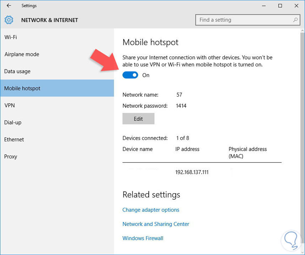Screen dimensions: 305x255
Task: Click the '1 of 8' devices count
Action: coord(183,138)
